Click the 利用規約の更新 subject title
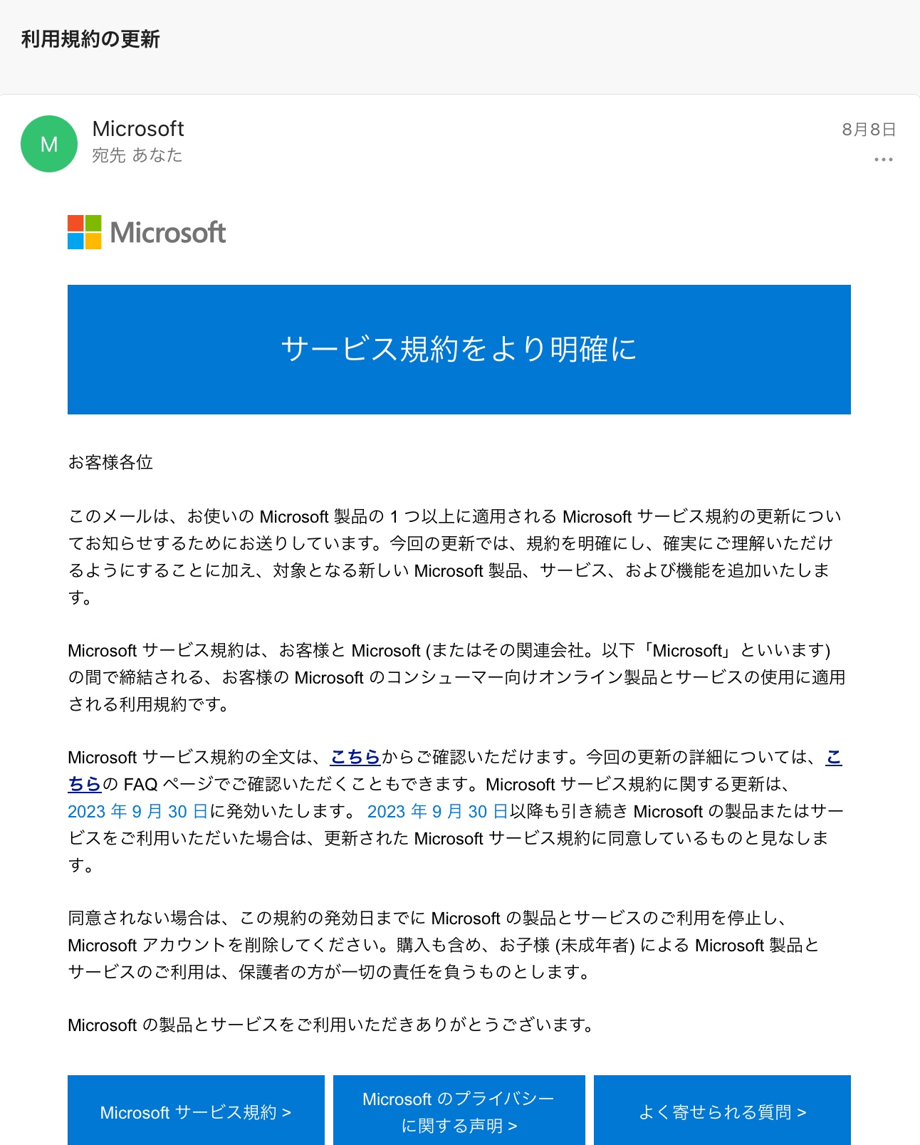The height and width of the screenshot is (1145, 920). 90,39
